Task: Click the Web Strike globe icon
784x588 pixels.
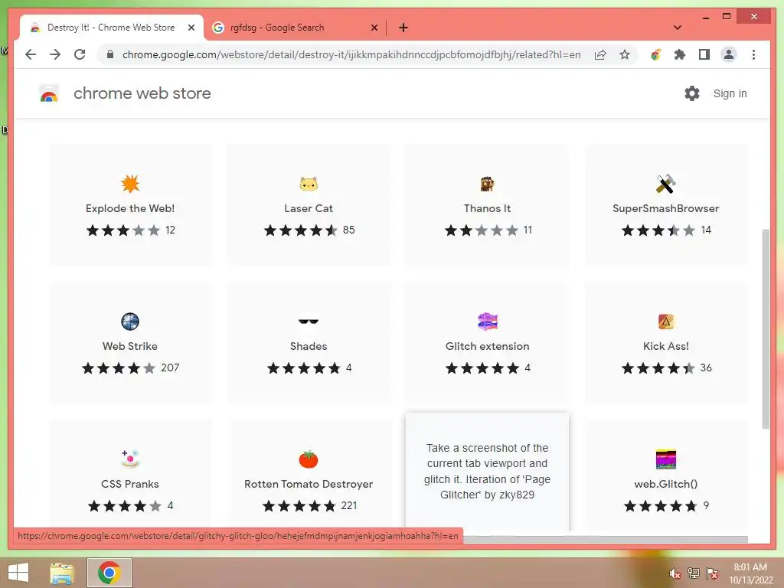Action: tap(130, 322)
